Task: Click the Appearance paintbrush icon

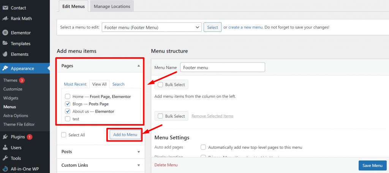Action: tap(5, 68)
